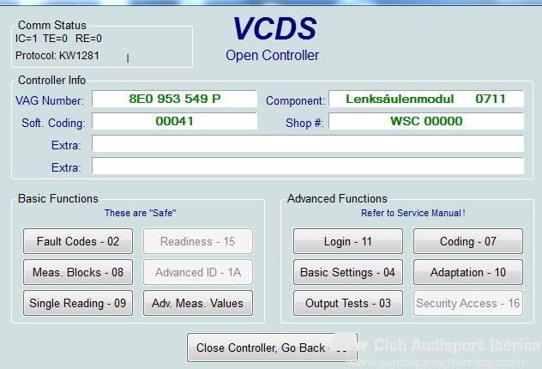The image size is (542, 369).
Task: Click the IC=1 TE=0 RE=0 status text
Action: (x=58, y=39)
